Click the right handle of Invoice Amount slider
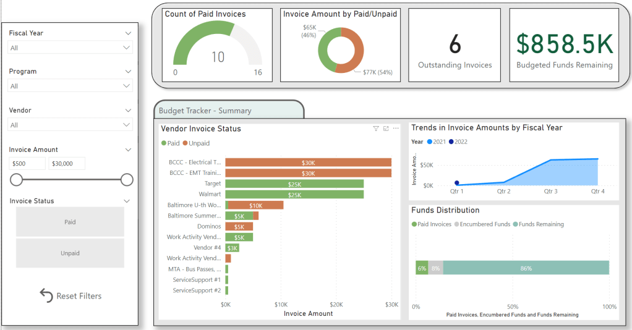This screenshot has width=632, height=330. click(127, 180)
